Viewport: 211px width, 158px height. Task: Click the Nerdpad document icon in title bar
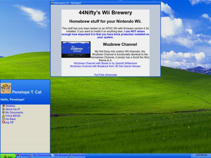[x=52, y=3]
